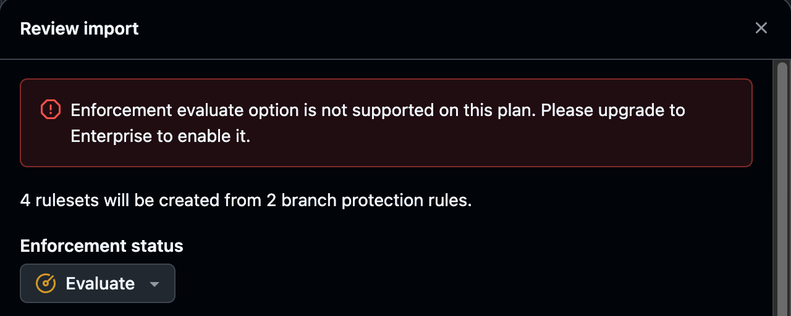Expand the Evaluate dropdown caret
The width and height of the screenshot is (791, 316).
click(x=154, y=284)
